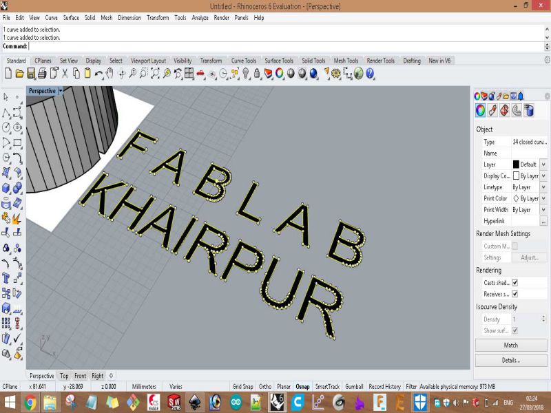Select the Text object T tool

(6, 278)
